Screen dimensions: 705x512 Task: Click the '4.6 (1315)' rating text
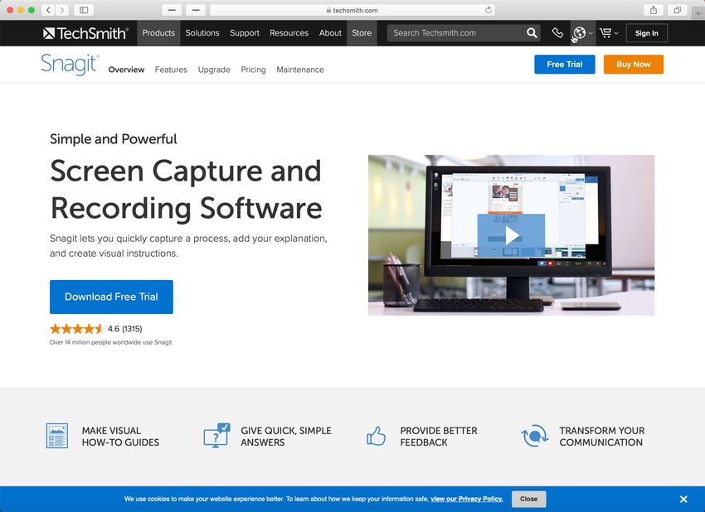click(125, 329)
